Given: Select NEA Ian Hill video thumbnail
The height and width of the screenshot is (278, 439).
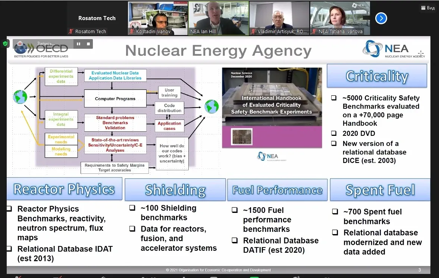Looking at the screenshot, I should 219,19.
